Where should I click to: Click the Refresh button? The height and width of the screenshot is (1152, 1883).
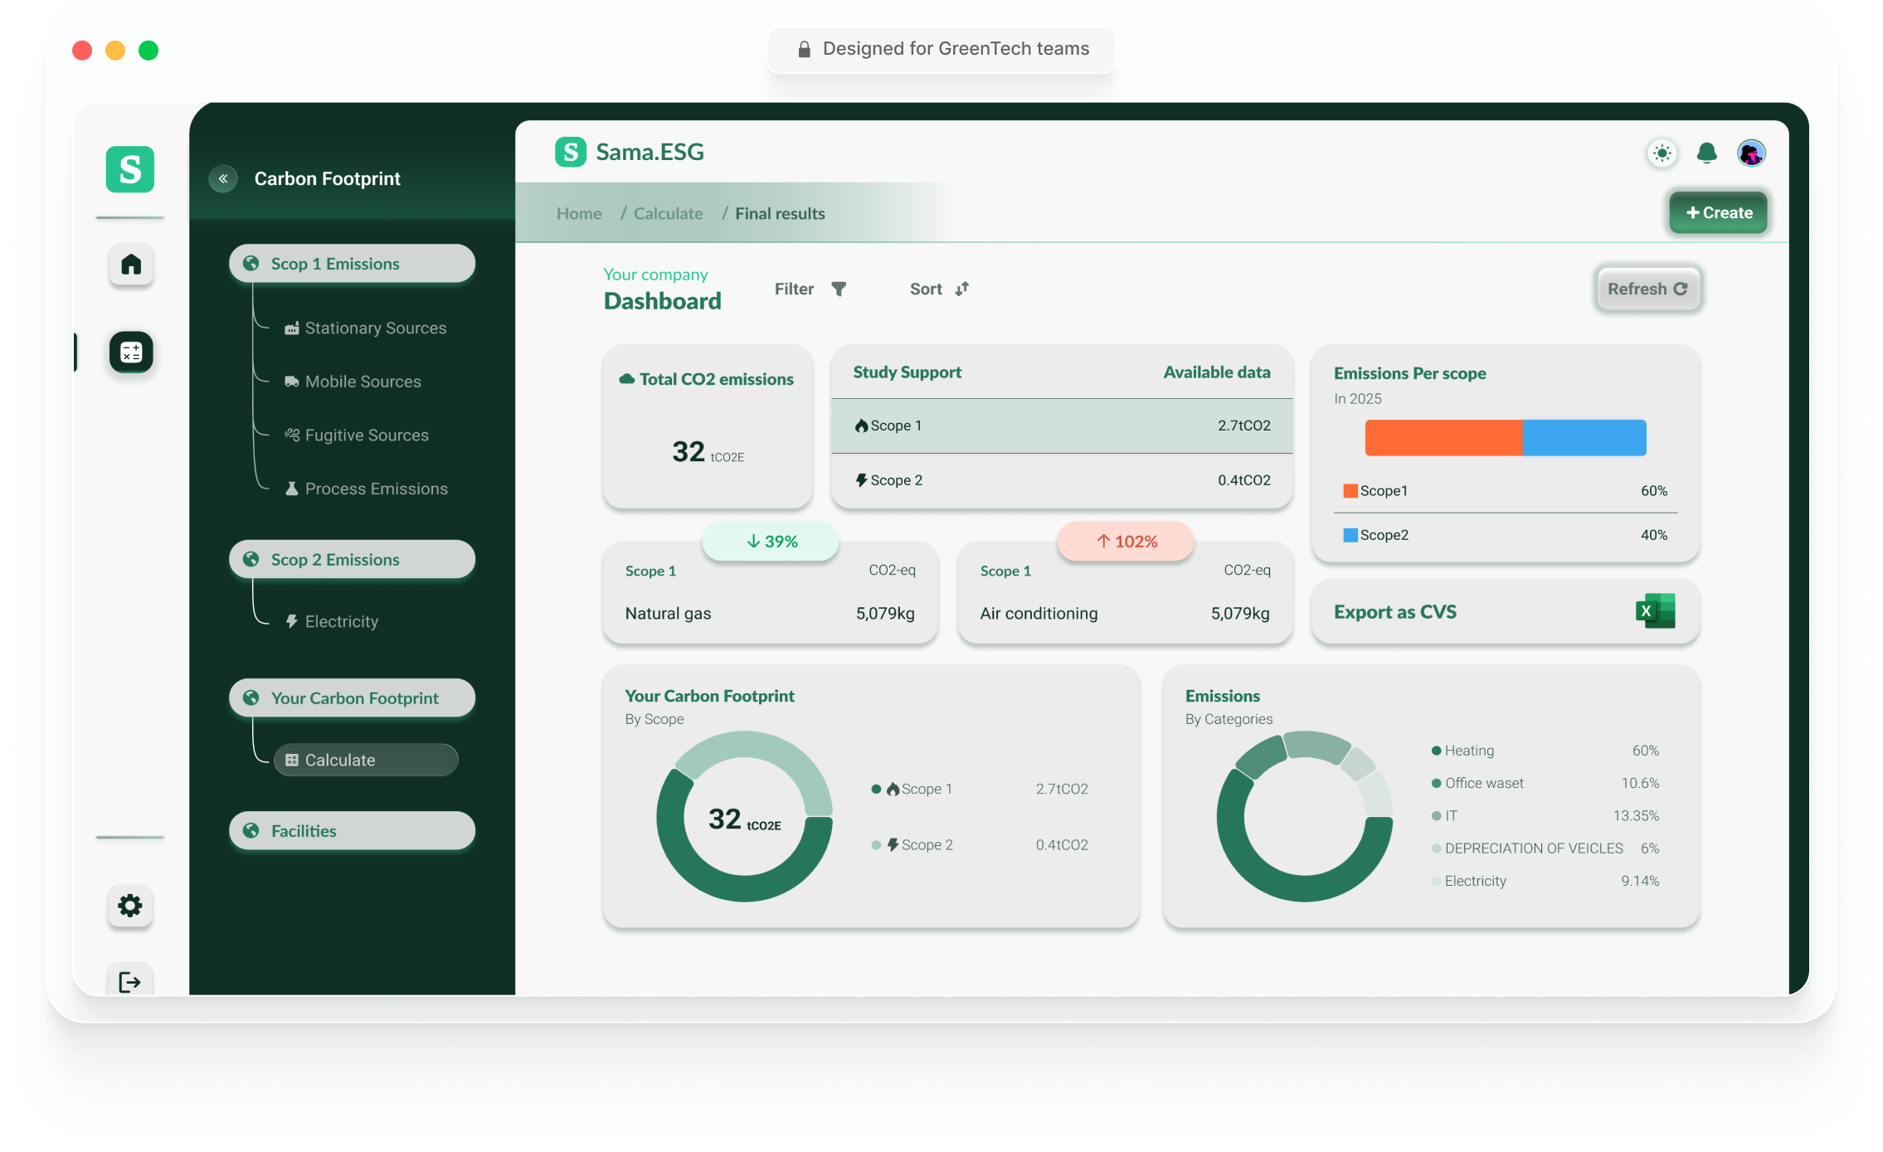1647,289
